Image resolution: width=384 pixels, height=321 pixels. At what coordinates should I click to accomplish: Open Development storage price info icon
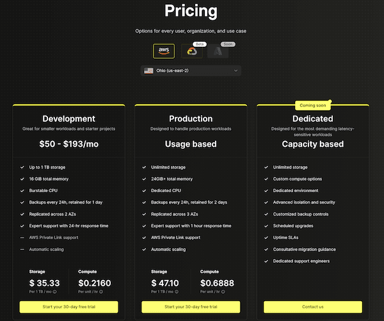[x=54, y=292]
